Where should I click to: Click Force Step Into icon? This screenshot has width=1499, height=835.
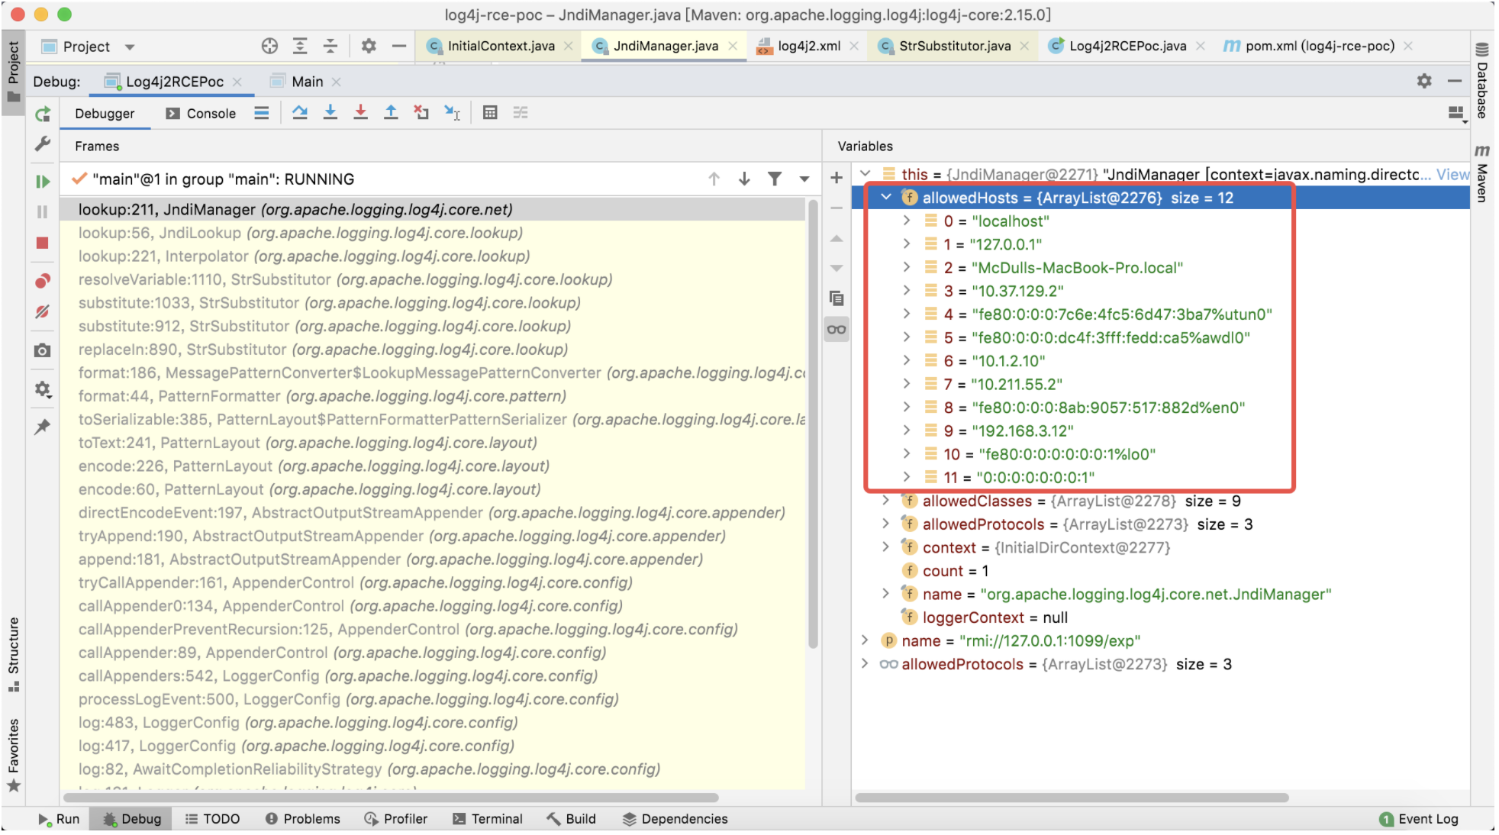point(361,113)
